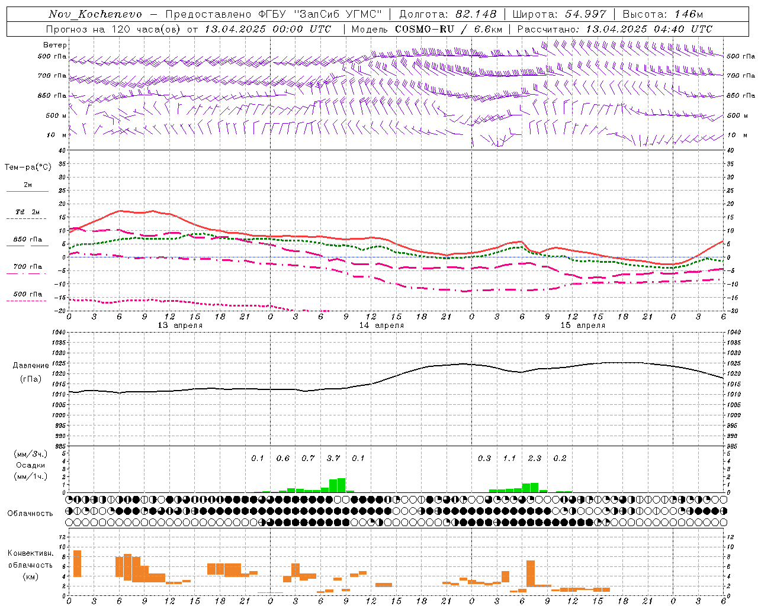758x606 pixels.
Task: Click the "Осадки" precipitation panel label
Action: click(31, 465)
